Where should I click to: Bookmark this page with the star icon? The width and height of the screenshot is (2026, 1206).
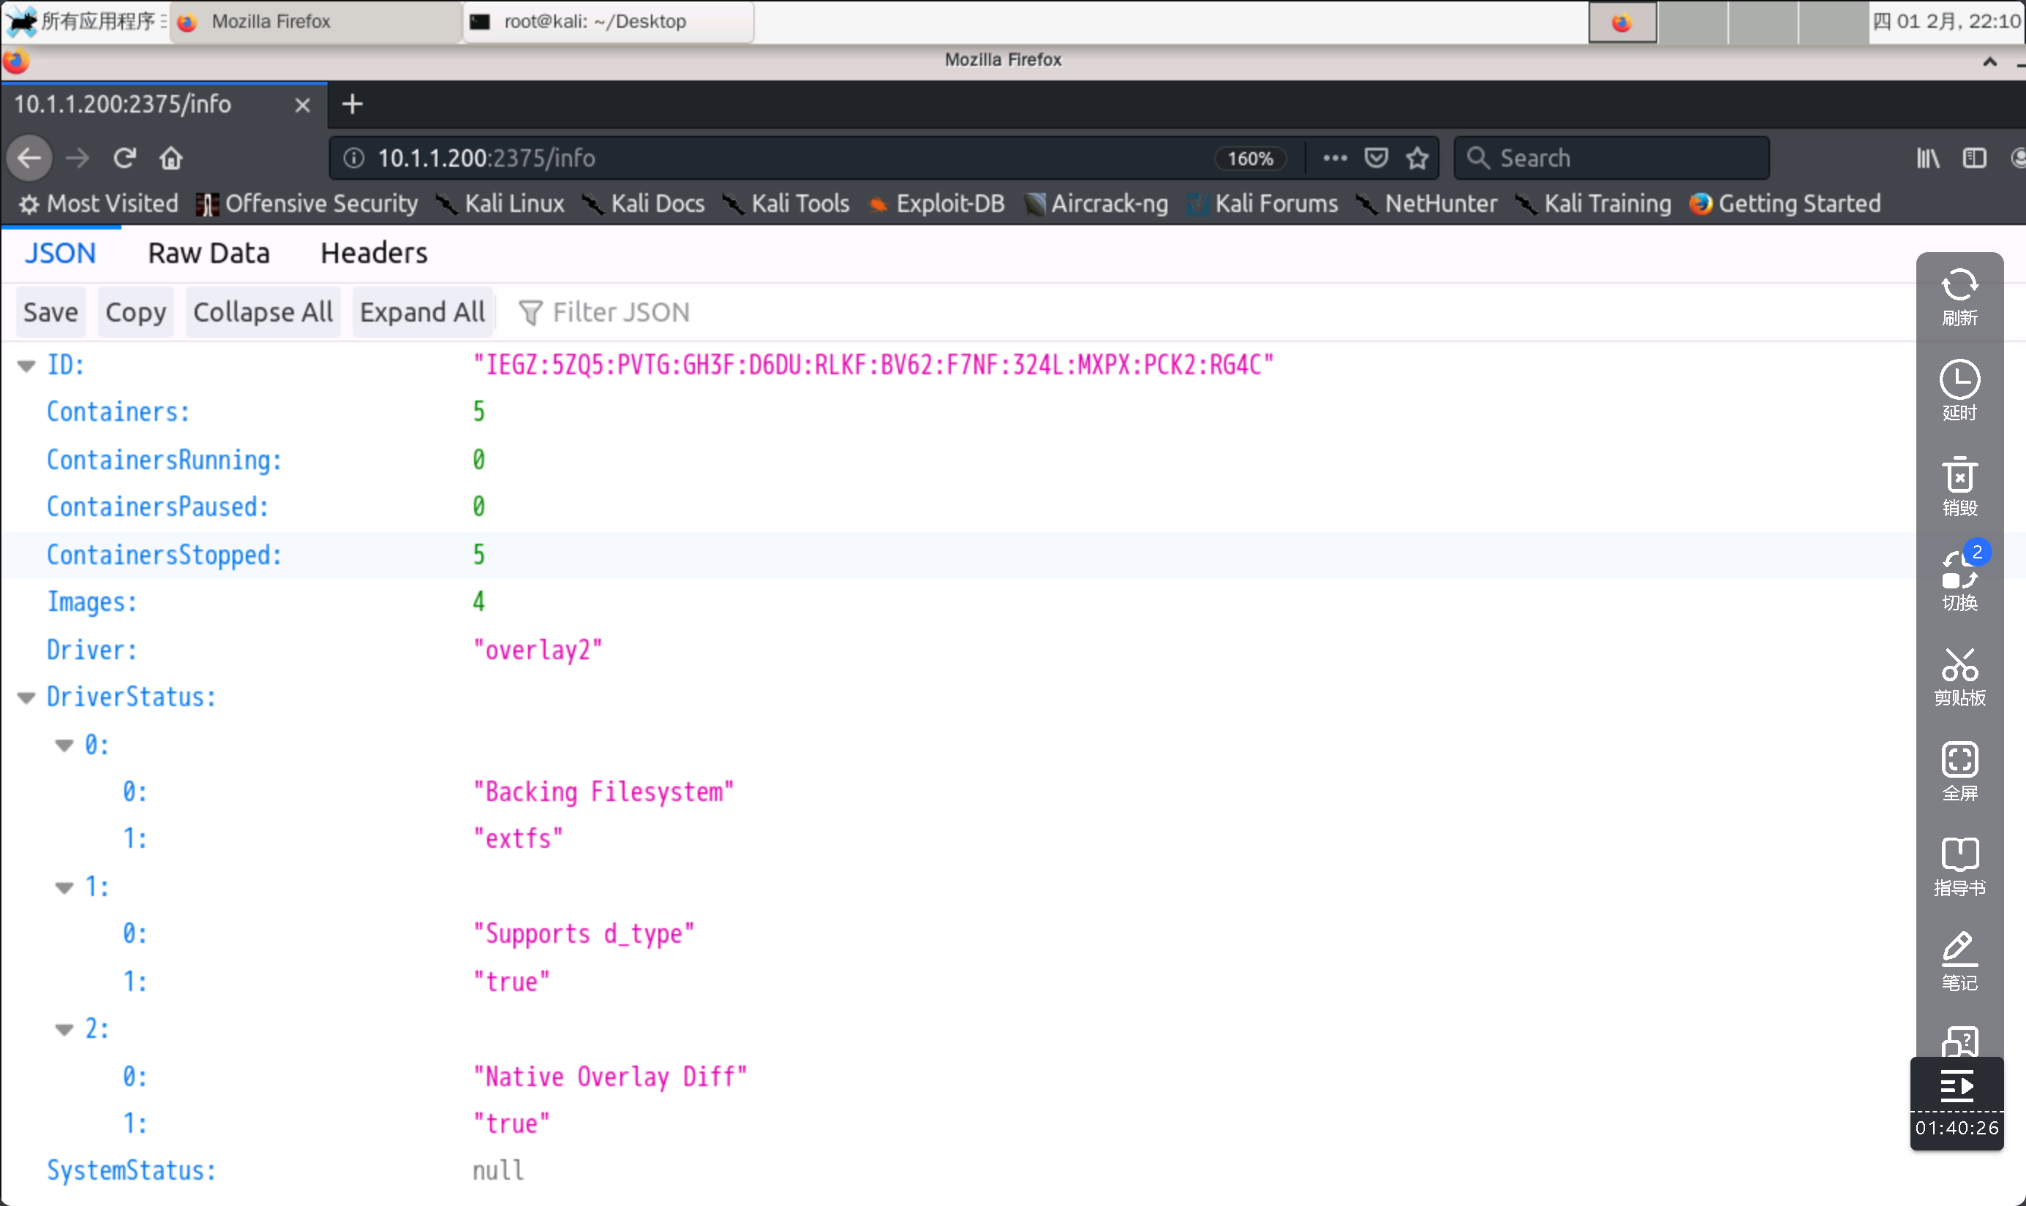pyautogui.click(x=1417, y=158)
